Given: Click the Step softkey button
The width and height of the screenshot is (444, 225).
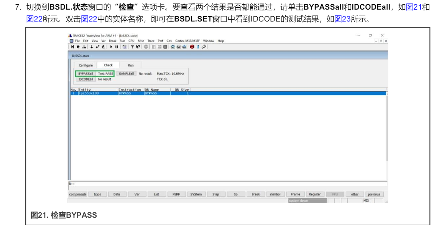Looking at the screenshot, I should 216,194.
